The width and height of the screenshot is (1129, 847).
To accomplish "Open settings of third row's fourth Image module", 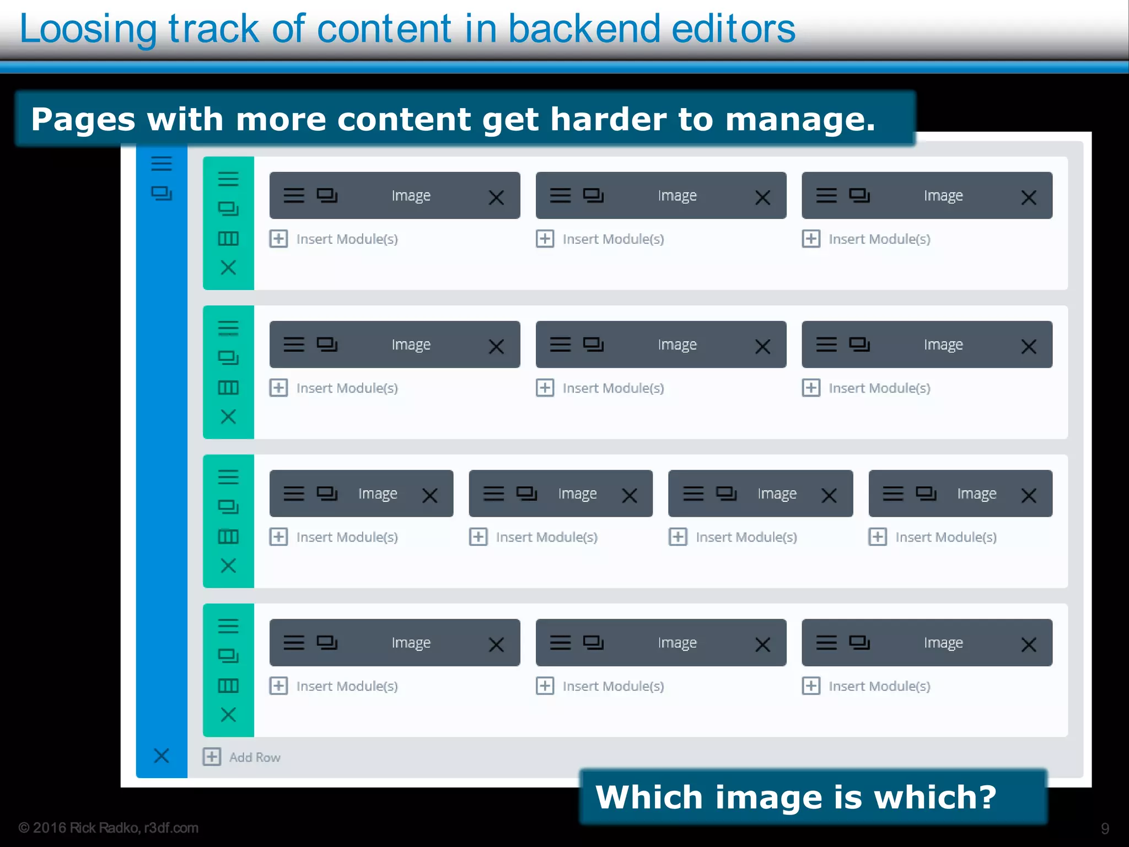I will (x=893, y=493).
